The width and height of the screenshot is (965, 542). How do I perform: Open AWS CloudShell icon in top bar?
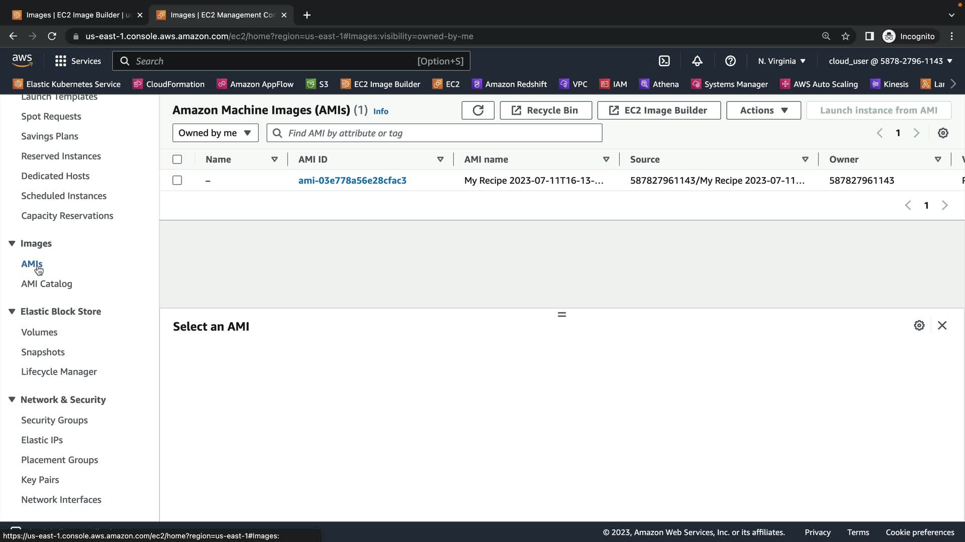click(x=664, y=61)
